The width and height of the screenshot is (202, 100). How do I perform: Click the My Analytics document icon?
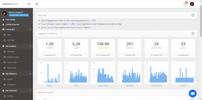click(x=3, y=46)
